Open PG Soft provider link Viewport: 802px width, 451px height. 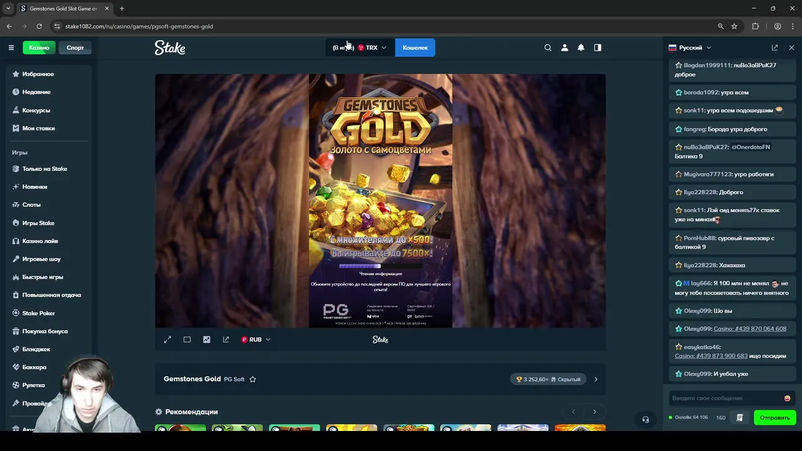coord(234,380)
